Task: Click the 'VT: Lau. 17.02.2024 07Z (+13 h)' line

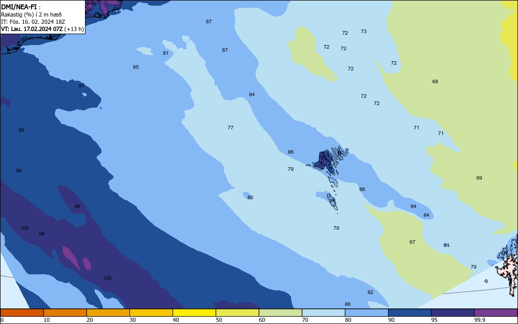Action: click(42, 29)
